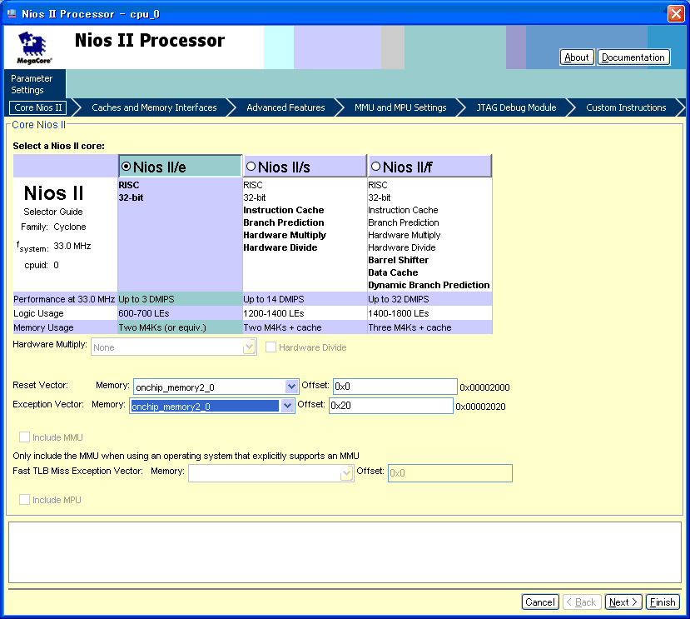Switch to JTAG Debug Module tab
The image size is (690, 619).
coord(516,107)
